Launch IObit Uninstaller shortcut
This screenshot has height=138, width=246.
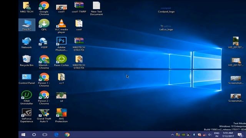tap(27, 98)
